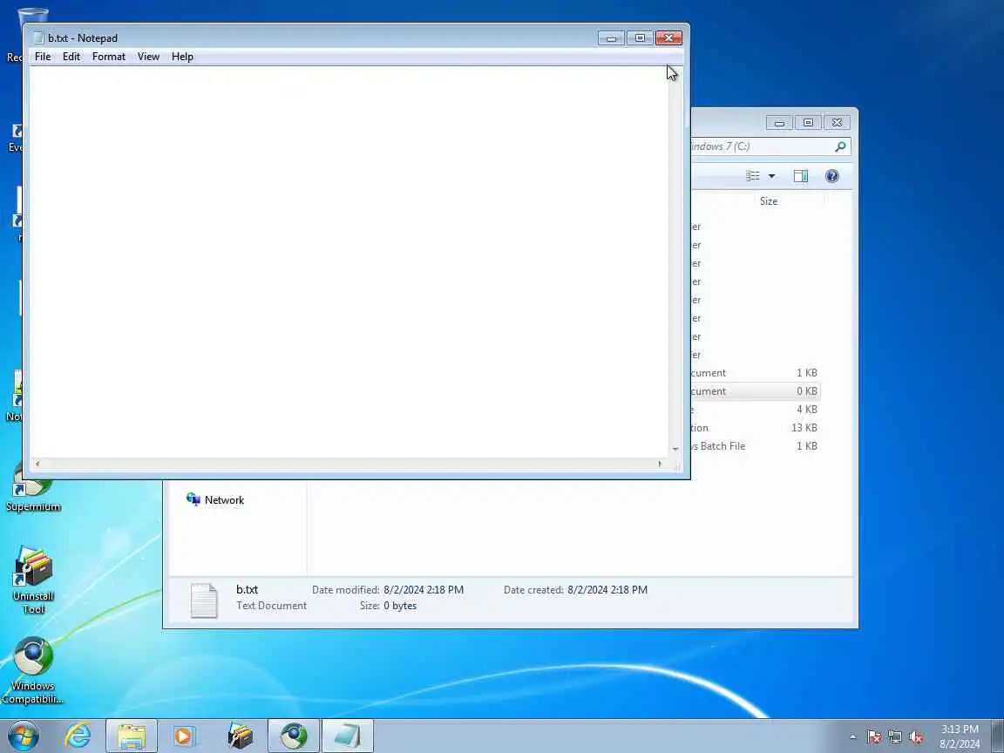The height and width of the screenshot is (753, 1004).
Task: Click the Explorer search magnifier icon
Action: pos(840,146)
